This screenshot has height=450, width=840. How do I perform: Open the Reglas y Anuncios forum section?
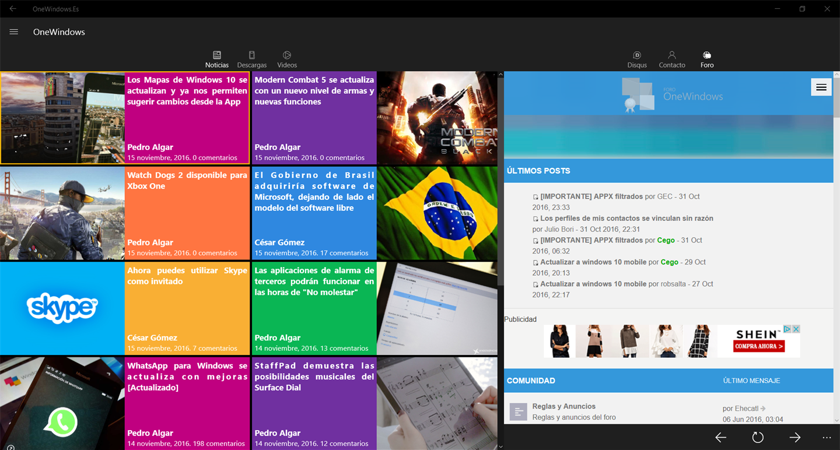pyautogui.click(x=563, y=406)
